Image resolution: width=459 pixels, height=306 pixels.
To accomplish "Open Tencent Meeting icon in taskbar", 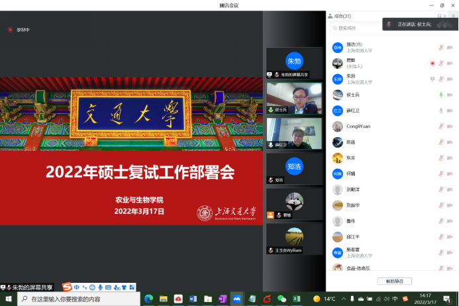I will point(236,299).
